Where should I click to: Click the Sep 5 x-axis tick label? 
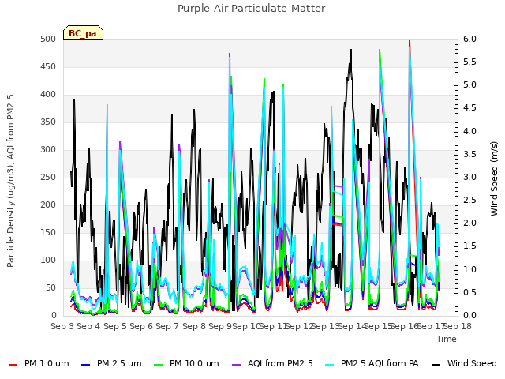click(x=114, y=326)
